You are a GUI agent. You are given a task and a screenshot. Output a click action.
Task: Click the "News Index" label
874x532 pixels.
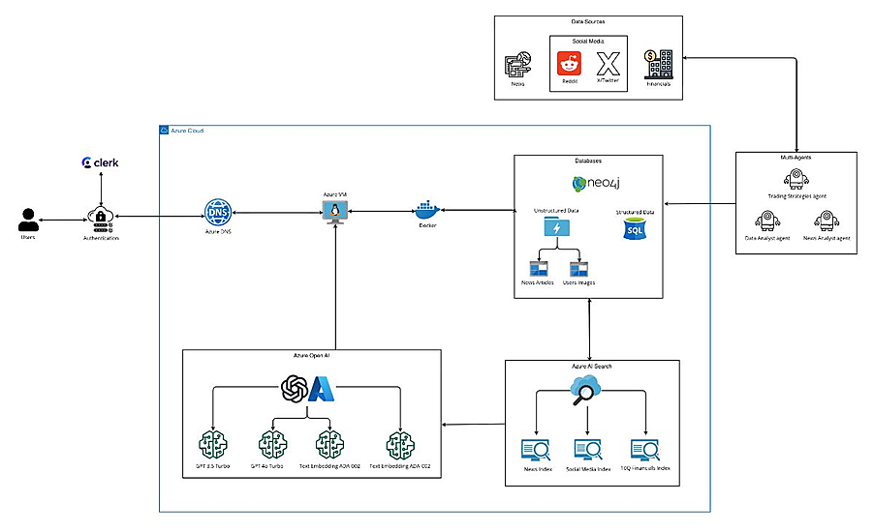click(538, 470)
